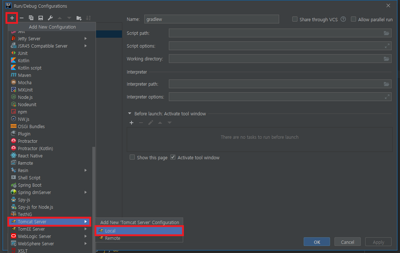Click the Script options input field
The image size is (400, 253).
(x=280, y=46)
